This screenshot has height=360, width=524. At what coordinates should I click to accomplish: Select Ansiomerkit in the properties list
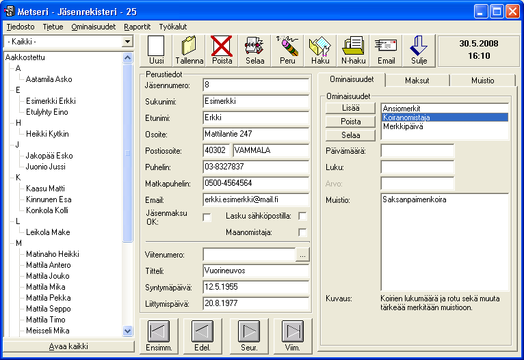pyautogui.click(x=445, y=109)
